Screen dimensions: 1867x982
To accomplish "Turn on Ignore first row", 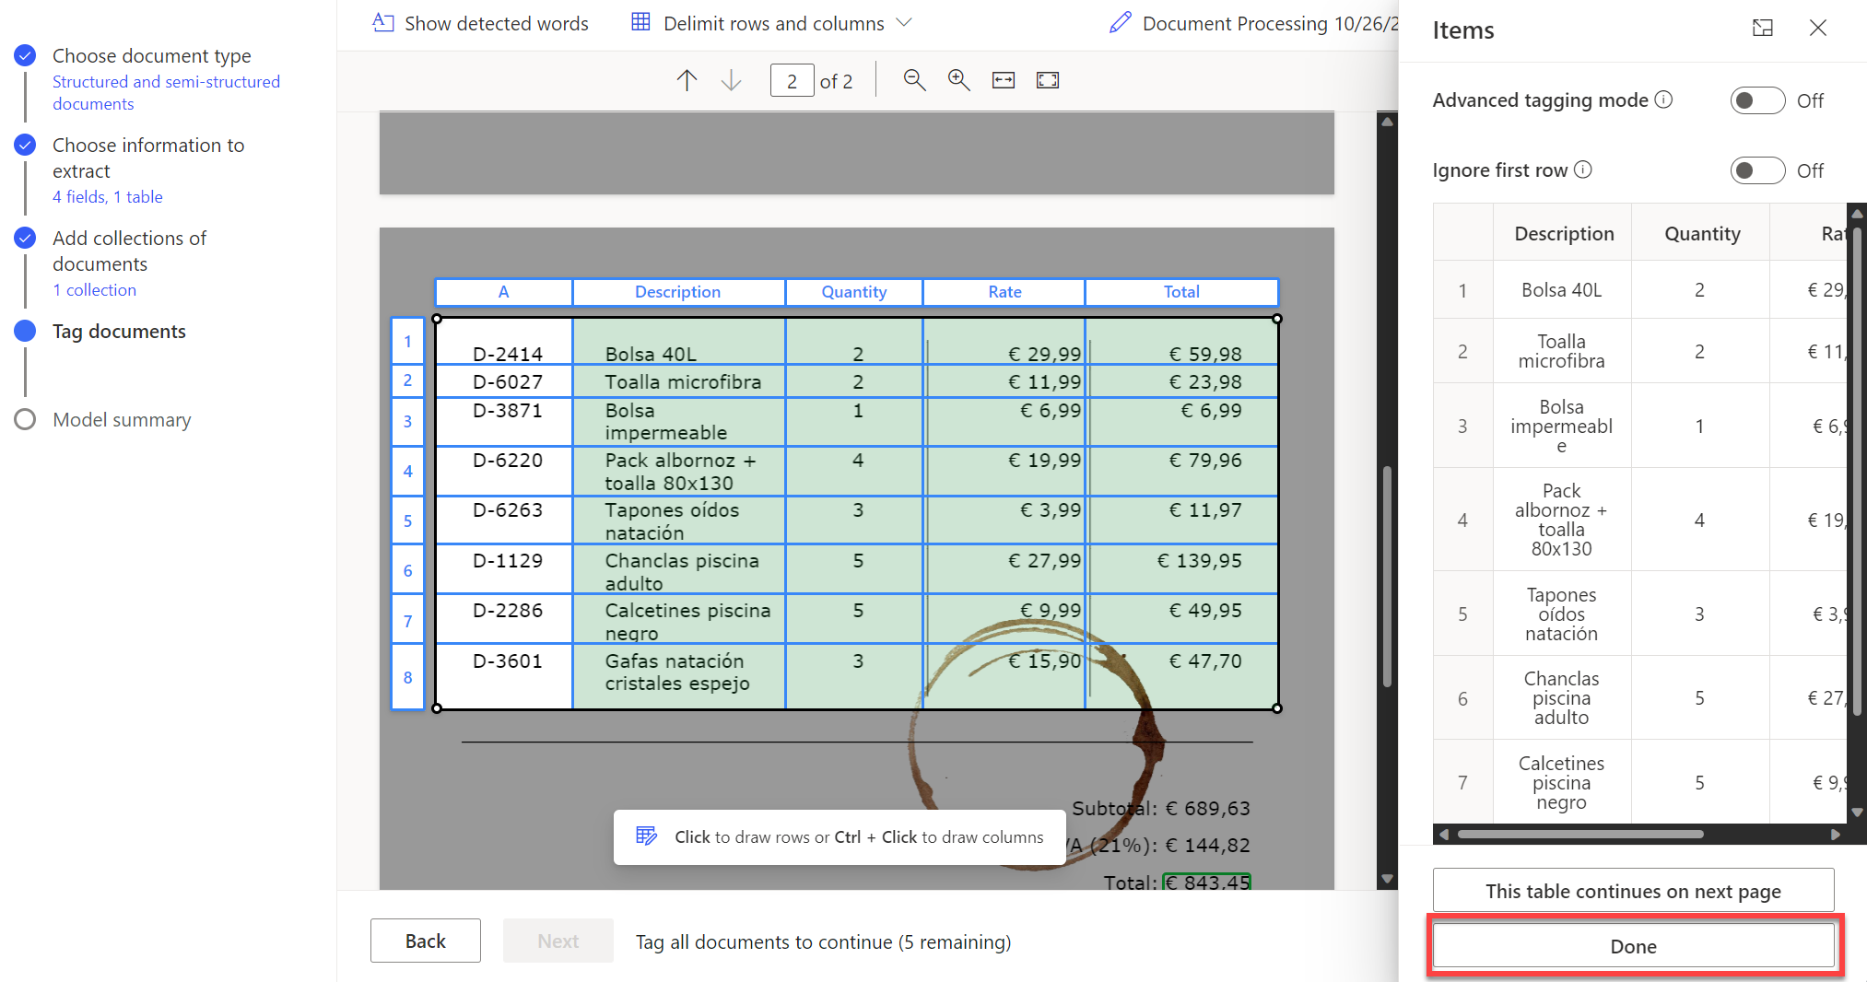I will [1756, 170].
